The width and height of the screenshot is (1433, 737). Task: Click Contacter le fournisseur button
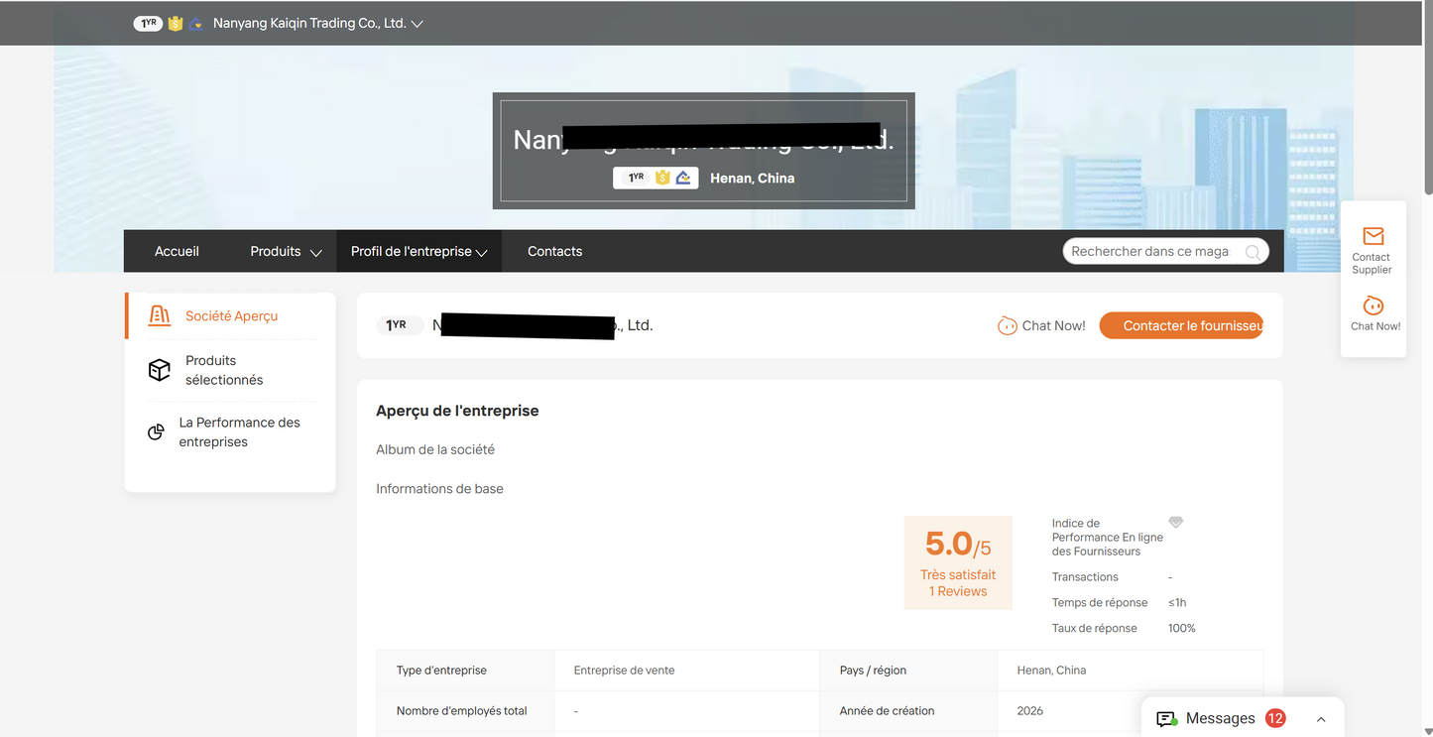(x=1181, y=325)
